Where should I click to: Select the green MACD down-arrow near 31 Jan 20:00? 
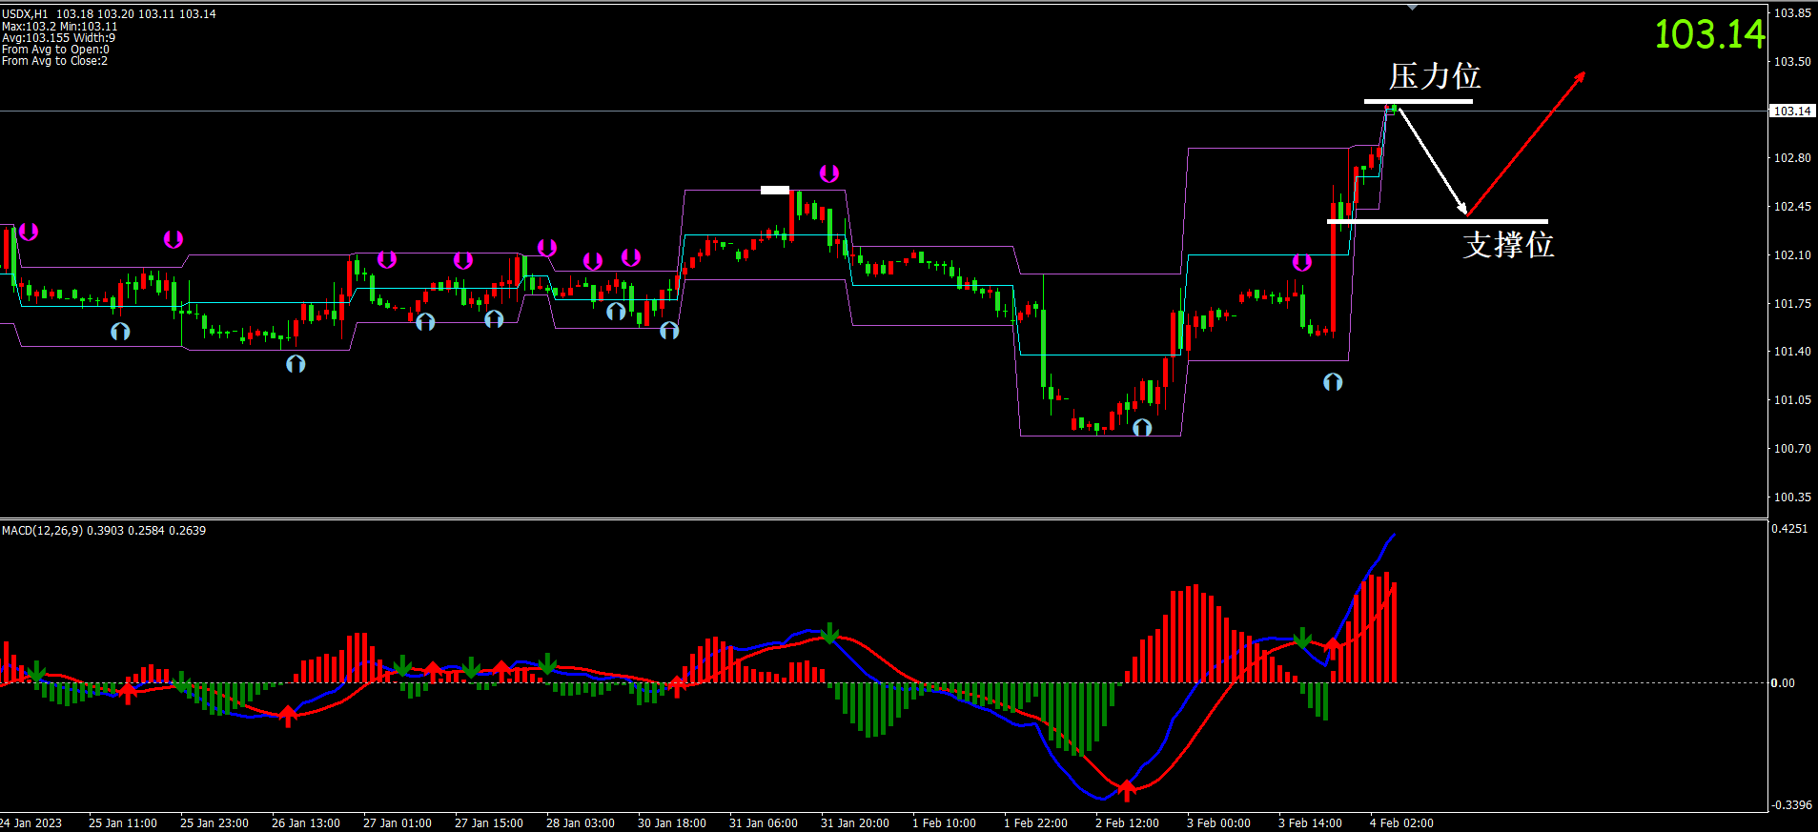[x=830, y=633]
